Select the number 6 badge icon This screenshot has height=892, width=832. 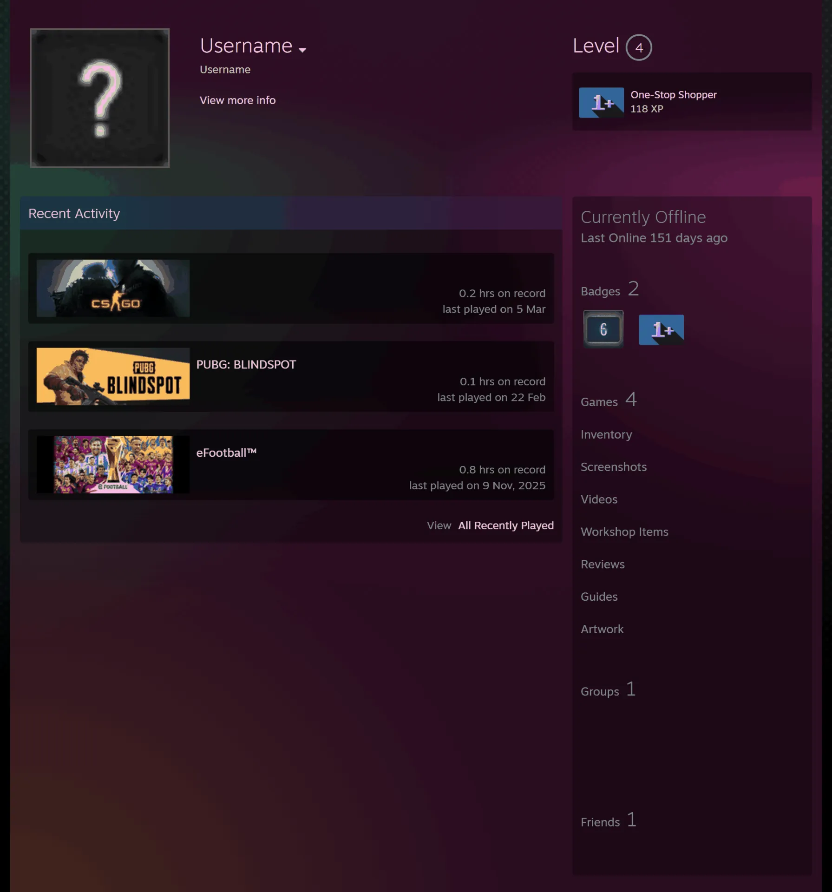coord(603,329)
